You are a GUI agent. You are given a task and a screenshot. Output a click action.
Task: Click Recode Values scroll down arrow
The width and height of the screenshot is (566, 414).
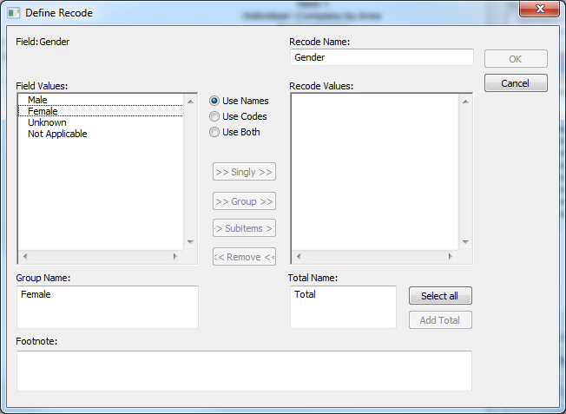(x=465, y=242)
